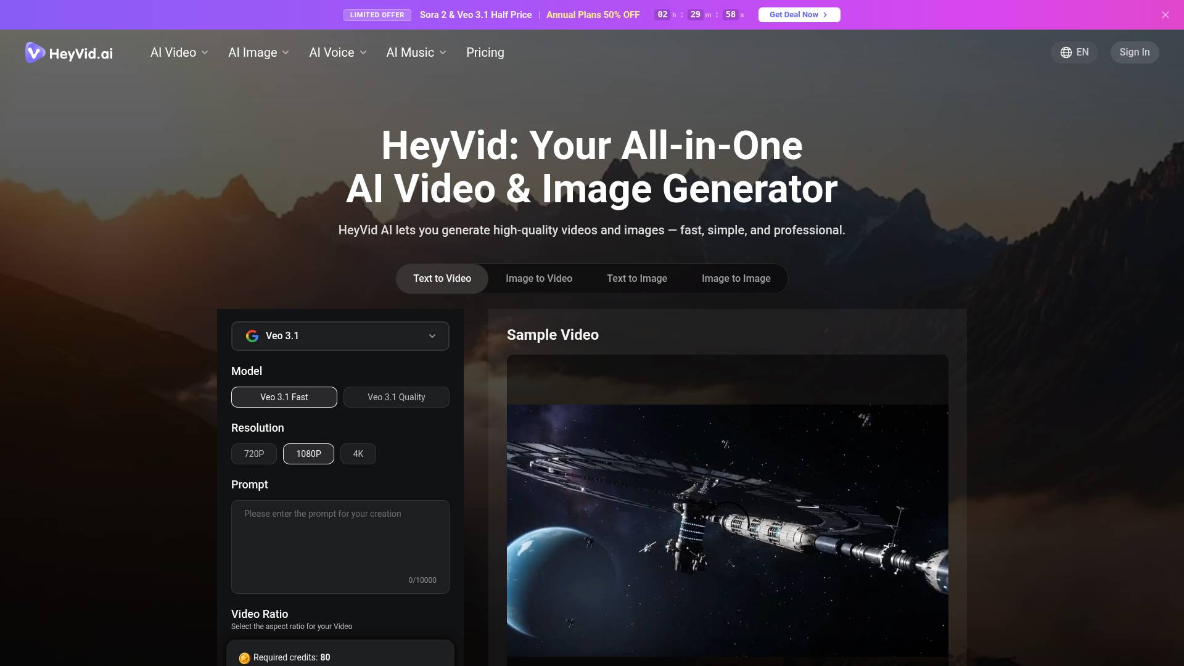This screenshot has width=1184, height=666.
Task: Click the Sample Video heading
Action: click(553, 335)
